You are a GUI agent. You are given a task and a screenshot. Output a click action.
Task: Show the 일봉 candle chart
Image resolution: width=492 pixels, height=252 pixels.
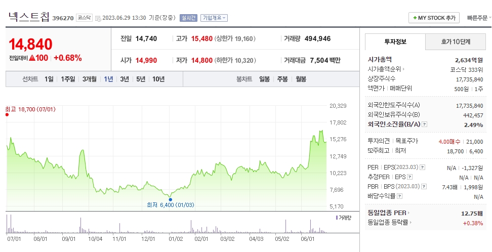click(264, 79)
